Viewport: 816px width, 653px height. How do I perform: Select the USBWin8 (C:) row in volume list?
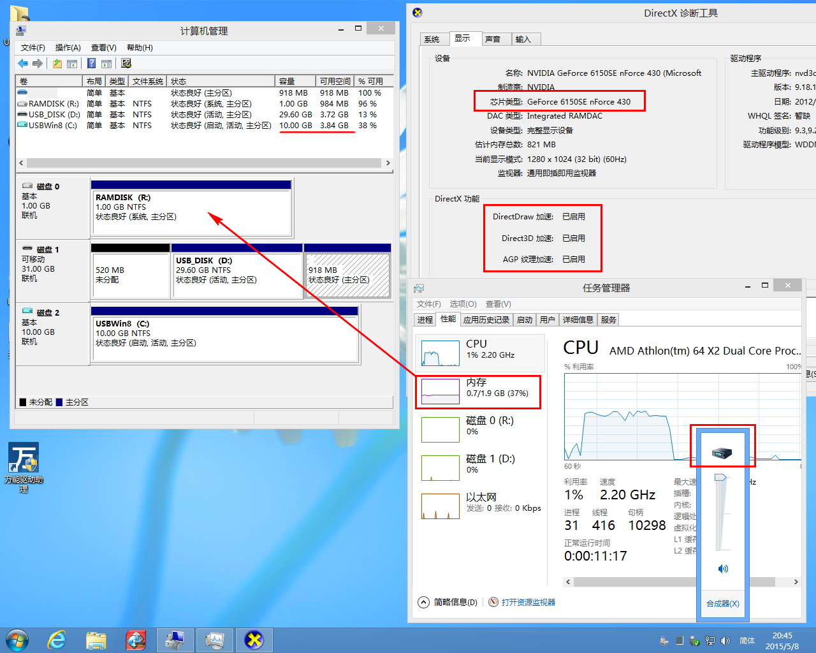(204, 125)
